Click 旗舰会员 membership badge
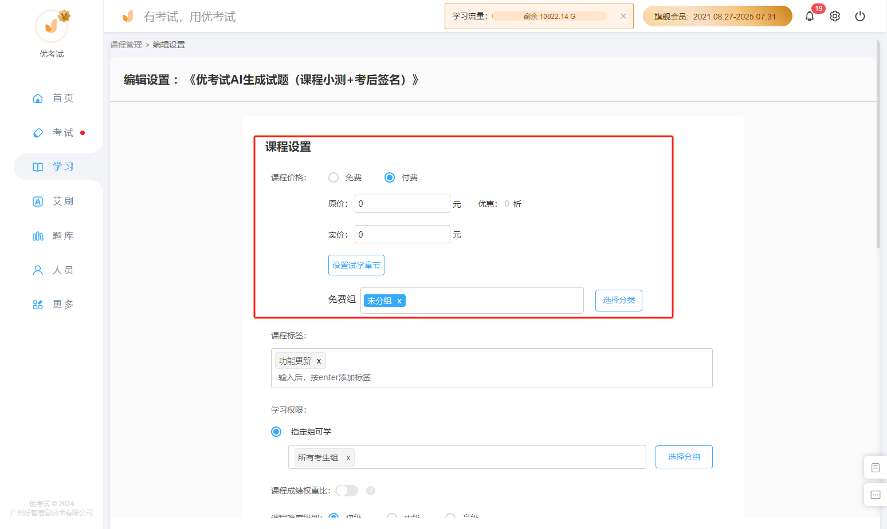Screen dimensions: 887x529 point(717,16)
